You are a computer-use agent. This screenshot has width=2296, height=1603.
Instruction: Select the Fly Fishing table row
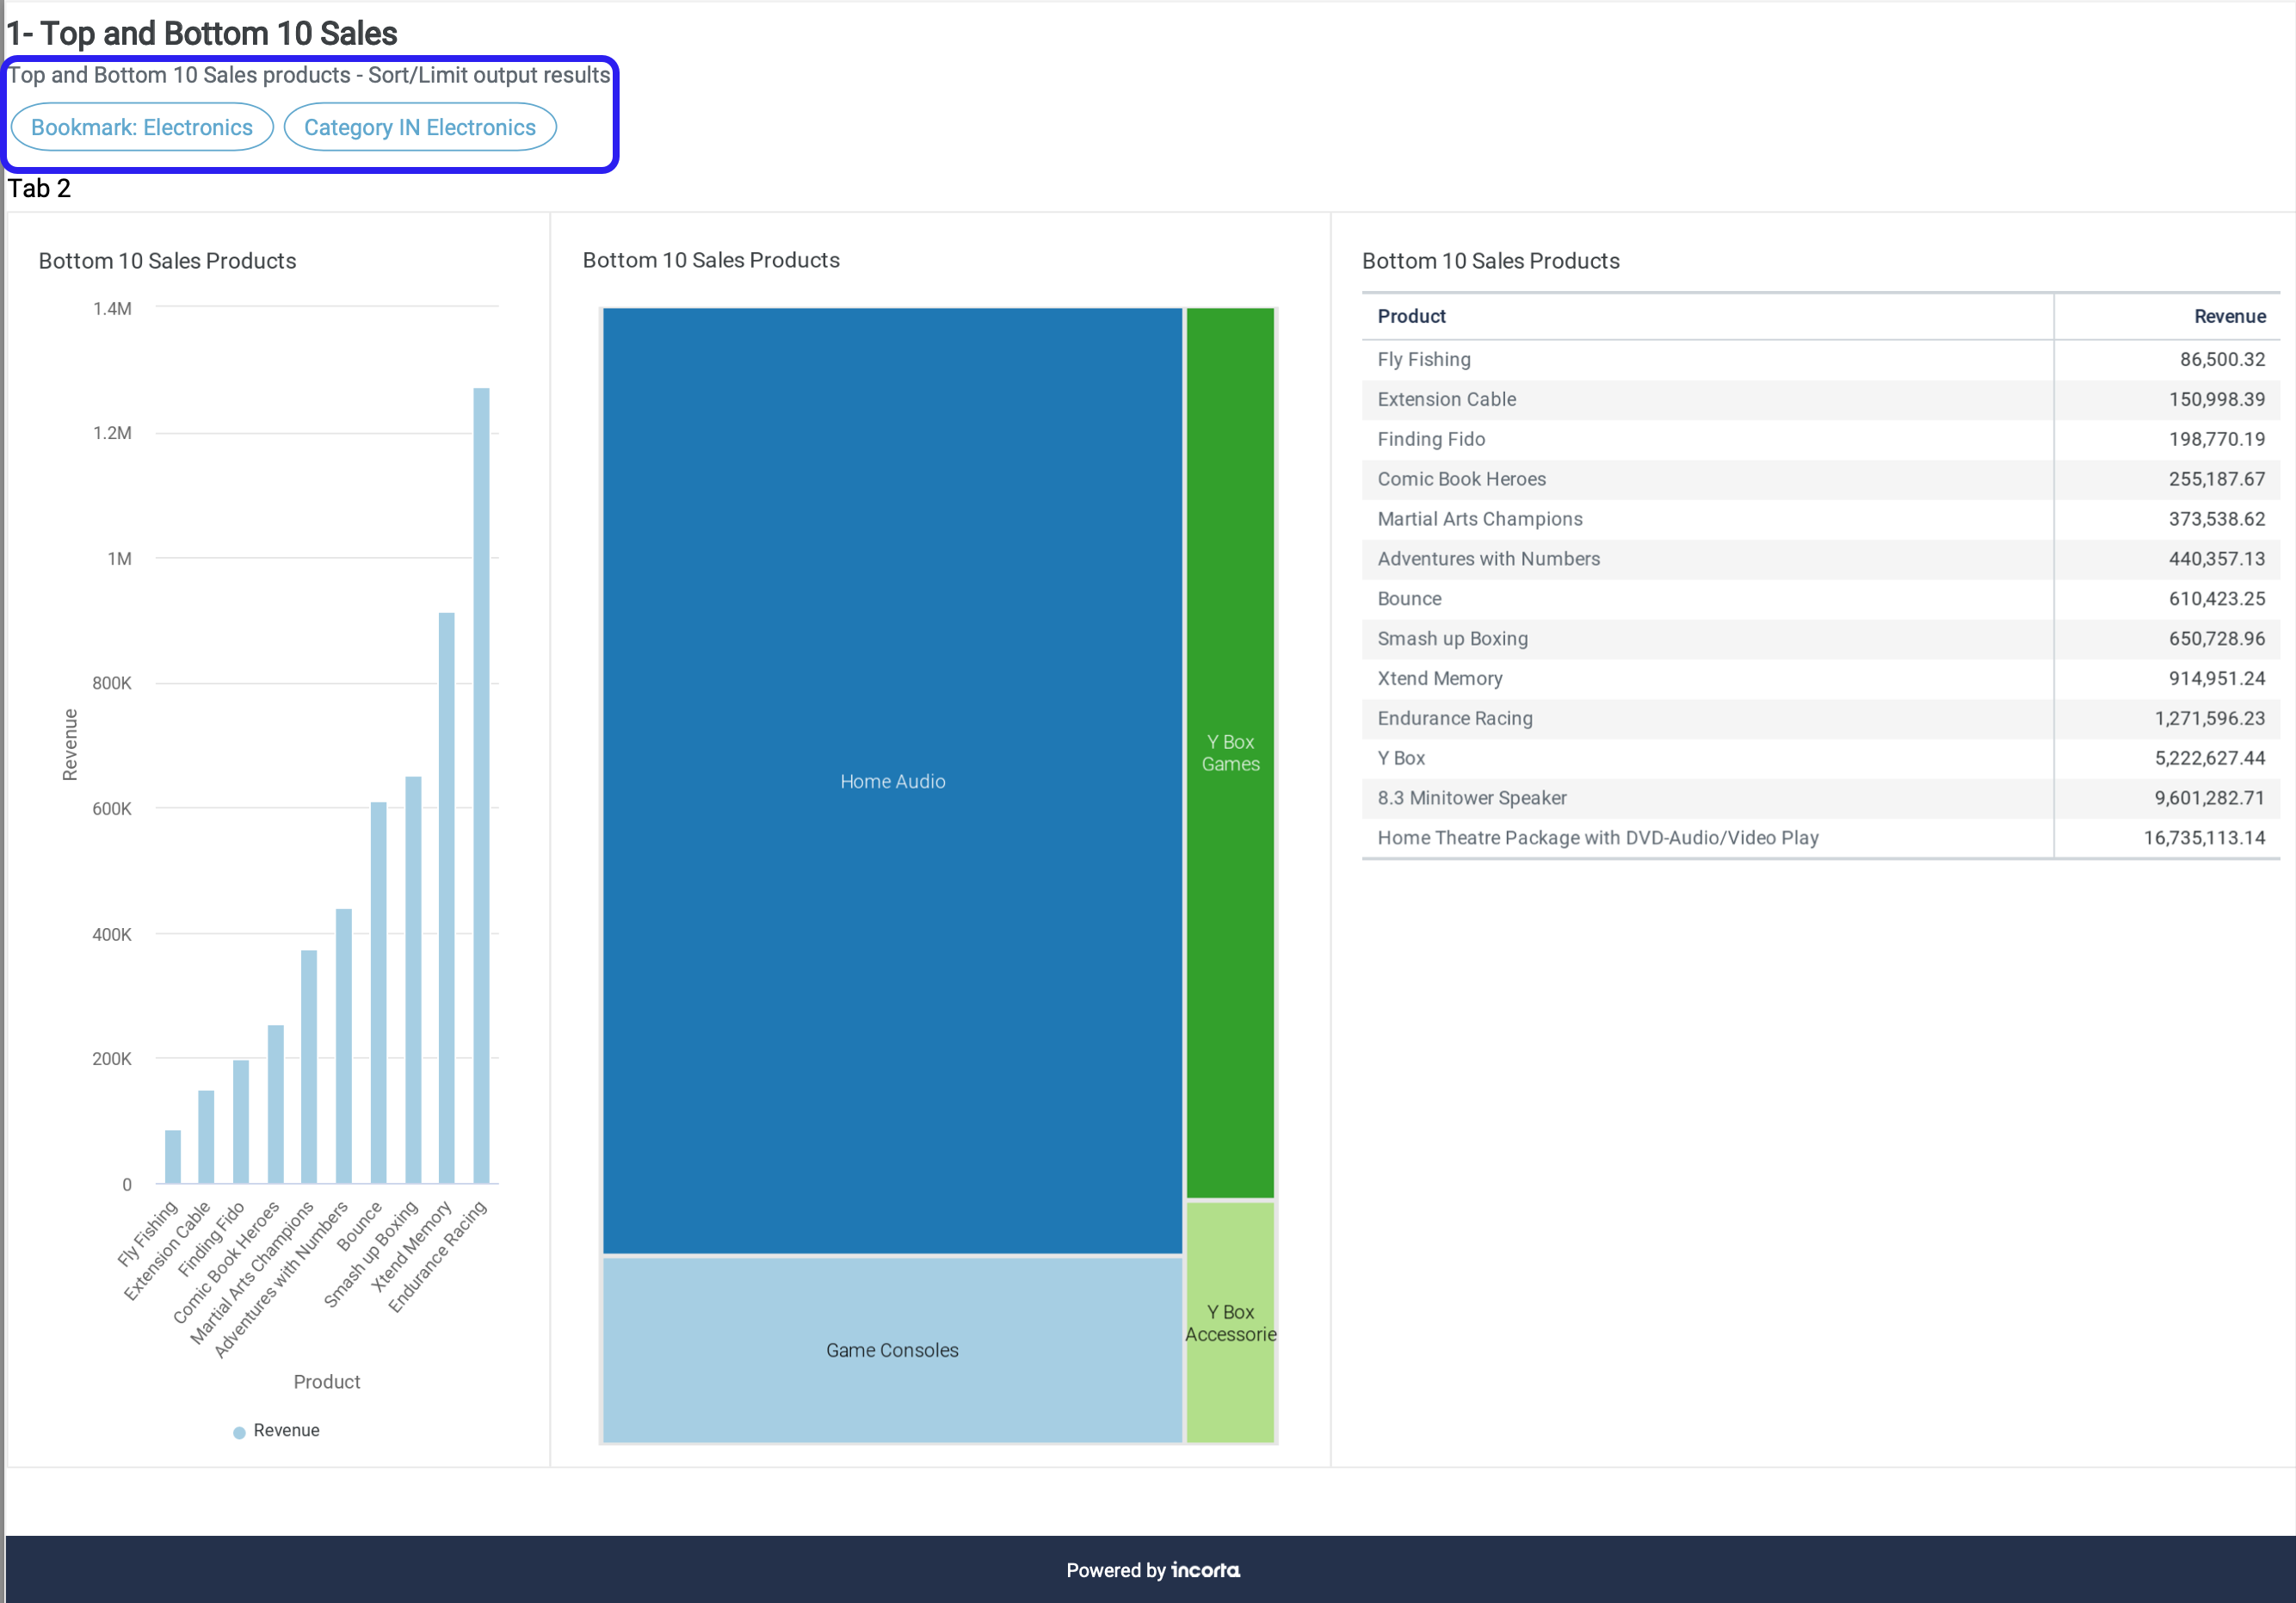(x=1423, y=359)
